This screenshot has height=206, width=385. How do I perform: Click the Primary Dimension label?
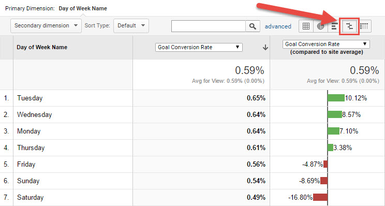30,8
